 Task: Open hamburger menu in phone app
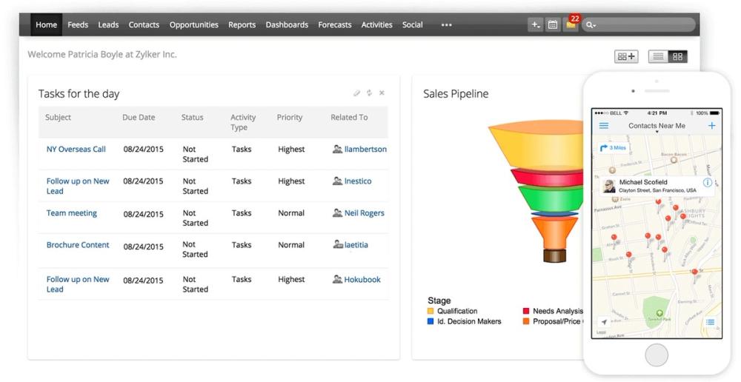pos(604,126)
